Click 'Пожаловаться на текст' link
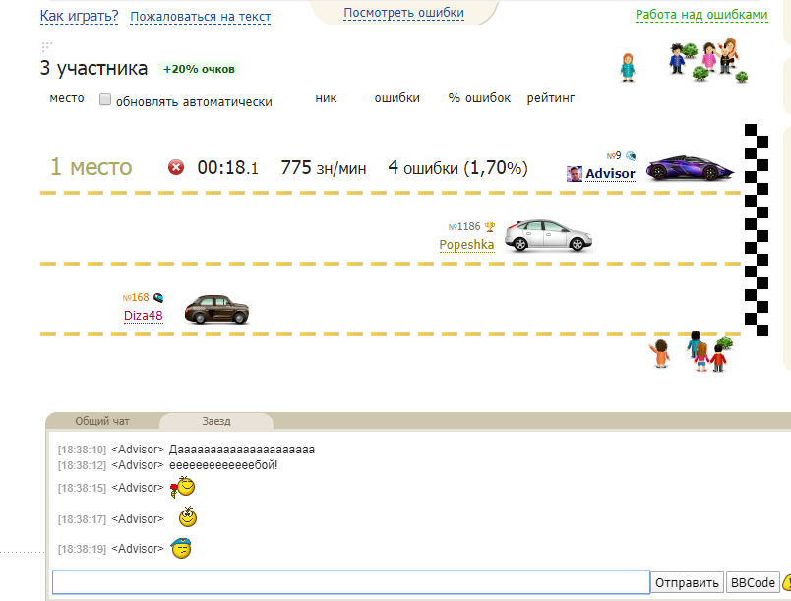Screen dimensions: 791x601 click(x=201, y=17)
